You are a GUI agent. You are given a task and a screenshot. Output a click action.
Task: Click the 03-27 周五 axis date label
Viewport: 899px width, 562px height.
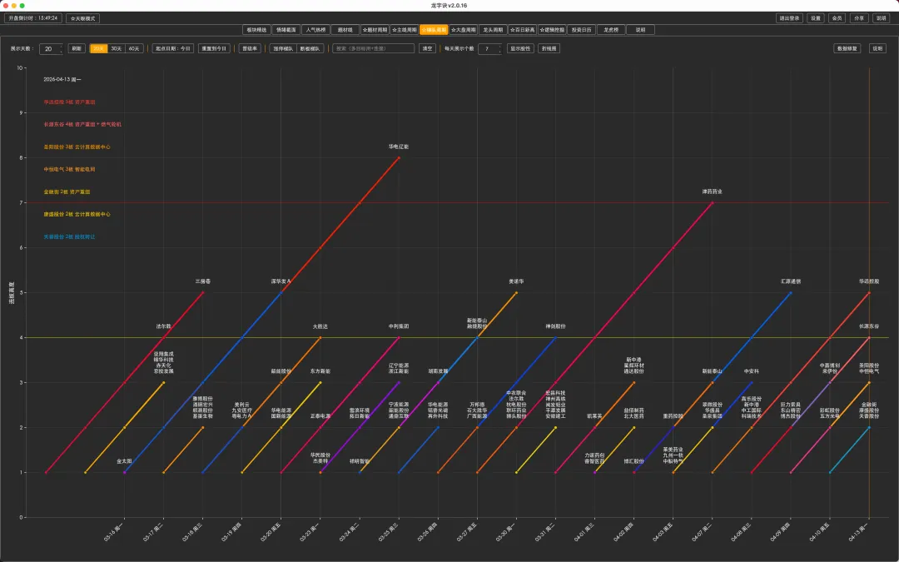[467, 531]
